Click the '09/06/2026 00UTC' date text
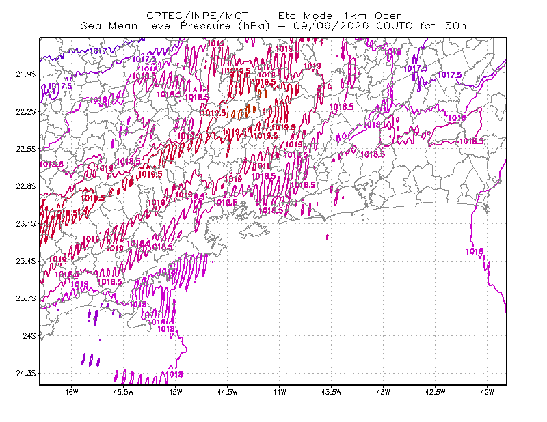This screenshot has height=422, width=547. click(353, 26)
